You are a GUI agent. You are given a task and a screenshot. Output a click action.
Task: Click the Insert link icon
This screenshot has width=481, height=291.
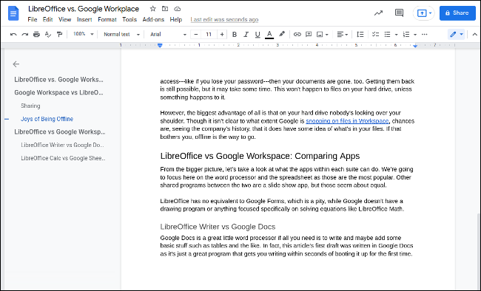tap(297, 34)
